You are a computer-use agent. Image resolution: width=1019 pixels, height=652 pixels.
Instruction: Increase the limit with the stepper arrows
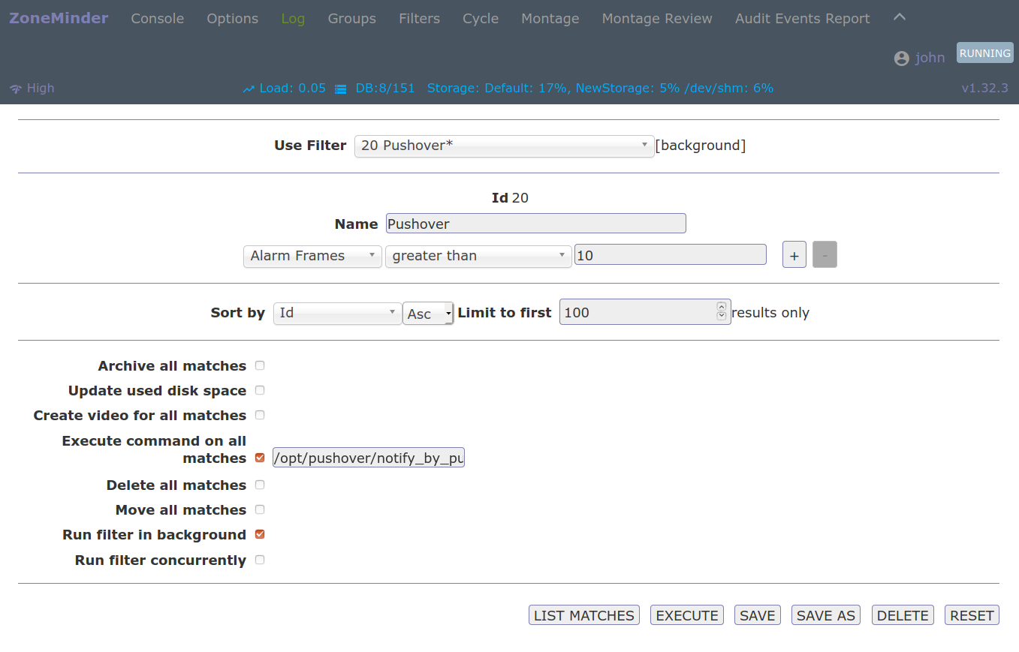click(722, 307)
